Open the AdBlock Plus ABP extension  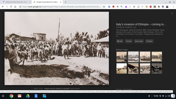150,7
